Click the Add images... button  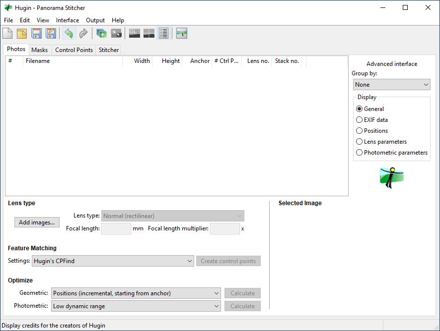37,222
